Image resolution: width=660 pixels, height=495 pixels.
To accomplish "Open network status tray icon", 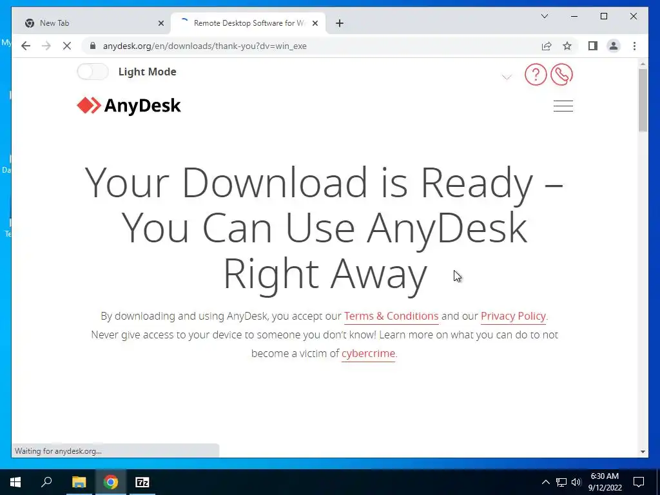I will 561,482.
